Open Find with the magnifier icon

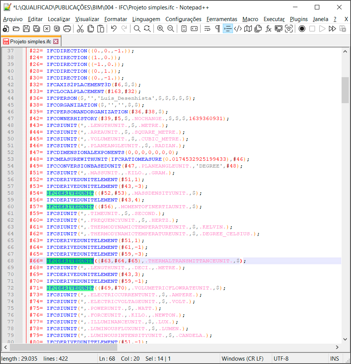point(137,29)
